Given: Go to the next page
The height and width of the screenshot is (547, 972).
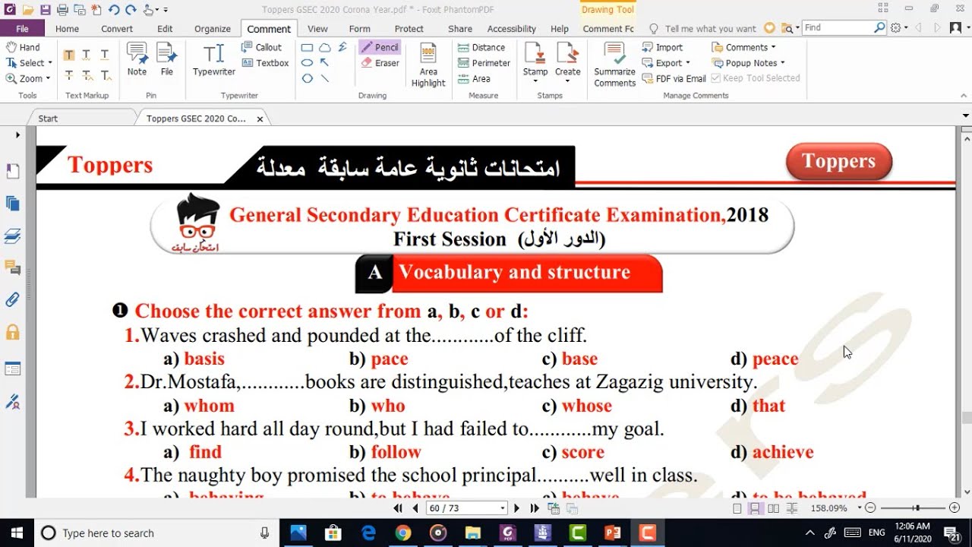Looking at the screenshot, I should 517,508.
